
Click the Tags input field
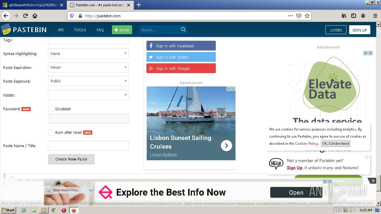click(88, 40)
